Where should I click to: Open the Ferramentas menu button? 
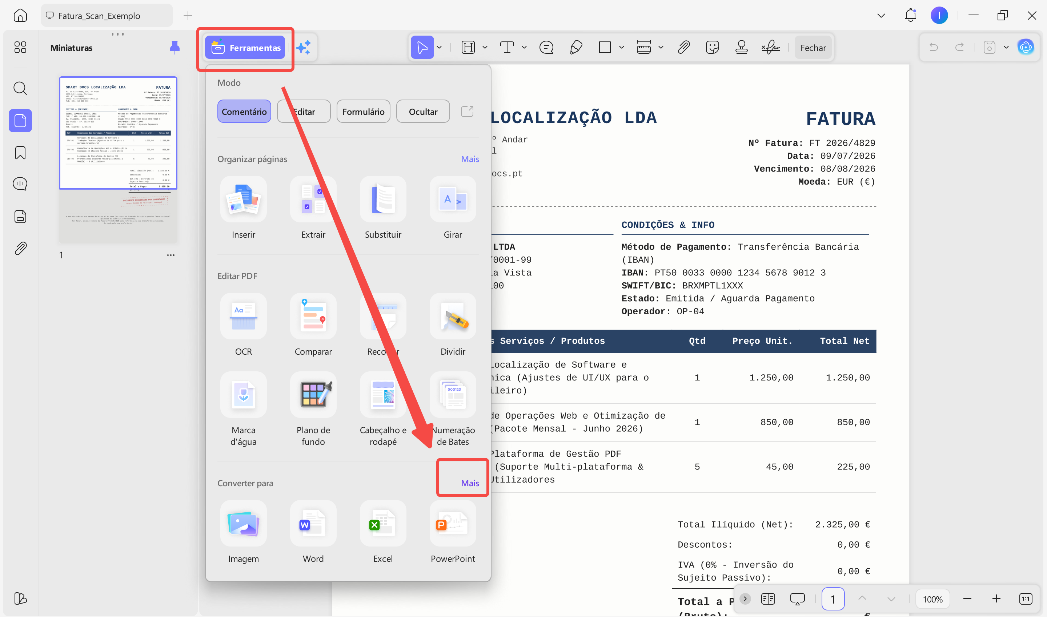(x=245, y=47)
